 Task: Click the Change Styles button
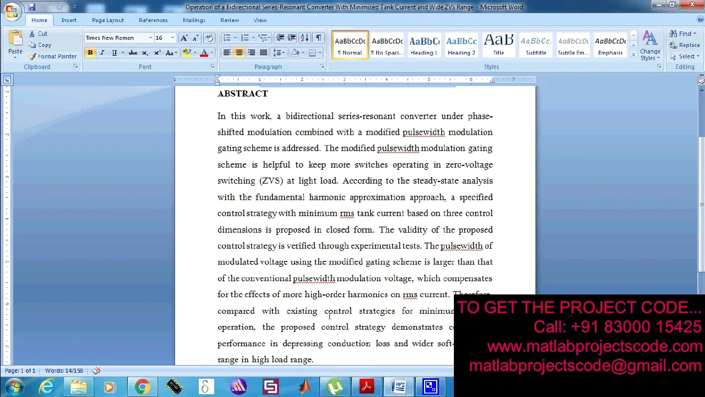650,46
